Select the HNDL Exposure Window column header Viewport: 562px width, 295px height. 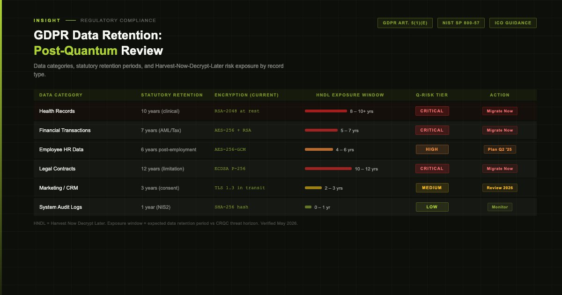(x=350, y=95)
